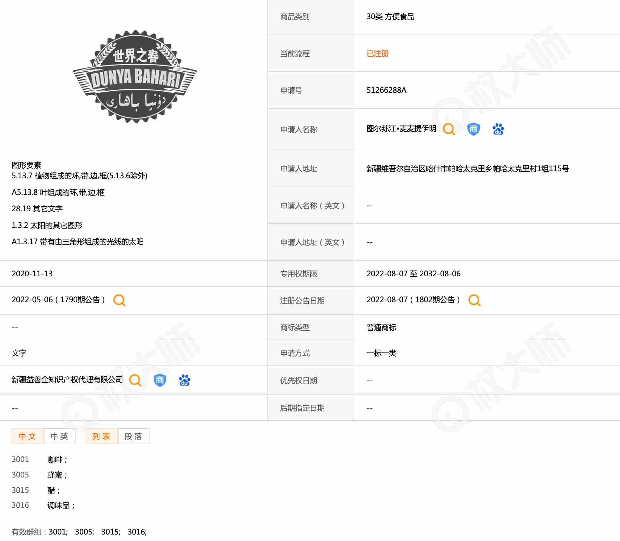Click Baidu paw icon beside agency name
The width and height of the screenshot is (620, 541).
point(184,380)
